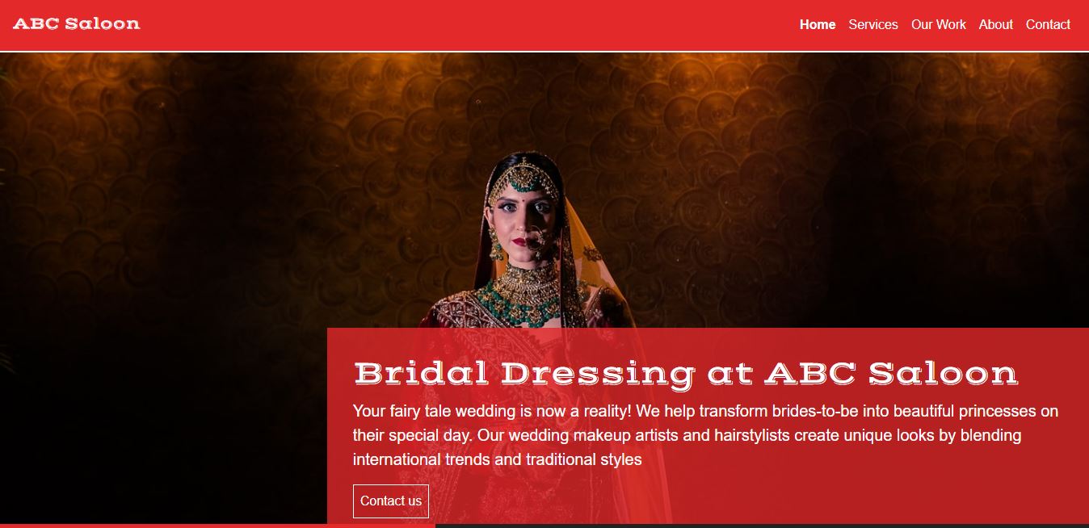
Task: Click the red slide progress indicator at the bottom
Action: [217, 526]
